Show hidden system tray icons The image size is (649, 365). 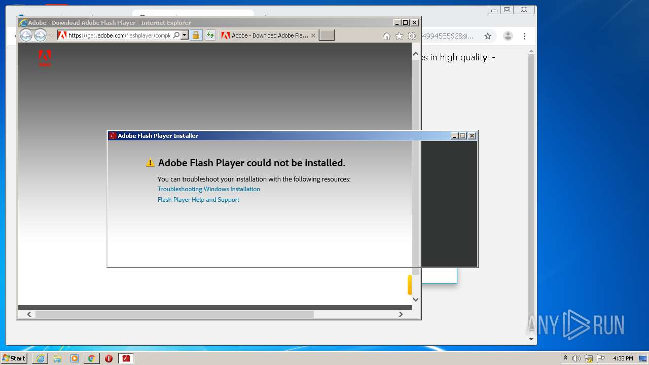point(566,358)
